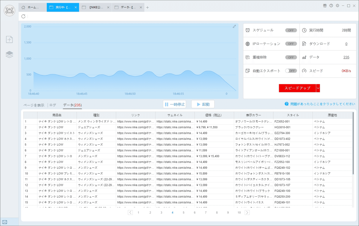
Task: Click the ダウンロード file icon
Action: tap(304, 44)
